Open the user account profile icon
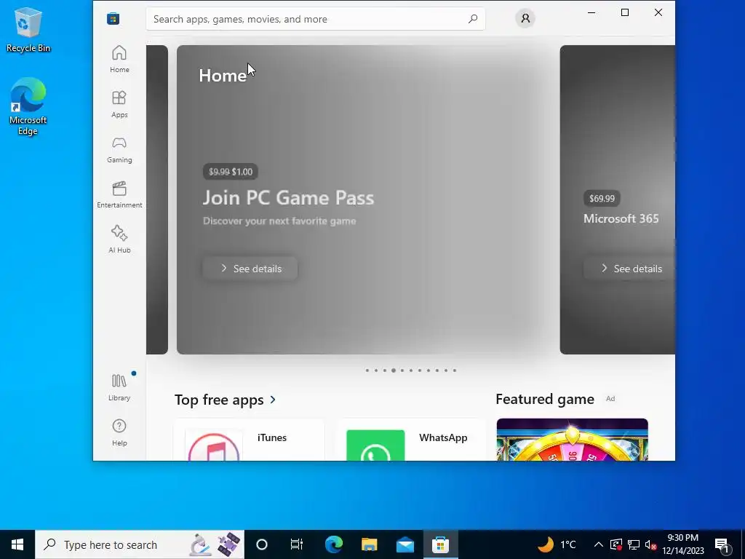This screenshot has height=559, width=745. click(525, 18)
